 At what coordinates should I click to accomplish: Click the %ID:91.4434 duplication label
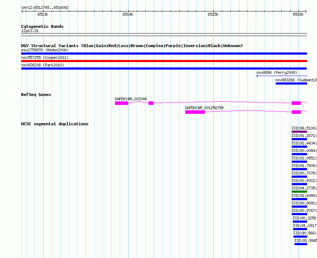(304, 143)
